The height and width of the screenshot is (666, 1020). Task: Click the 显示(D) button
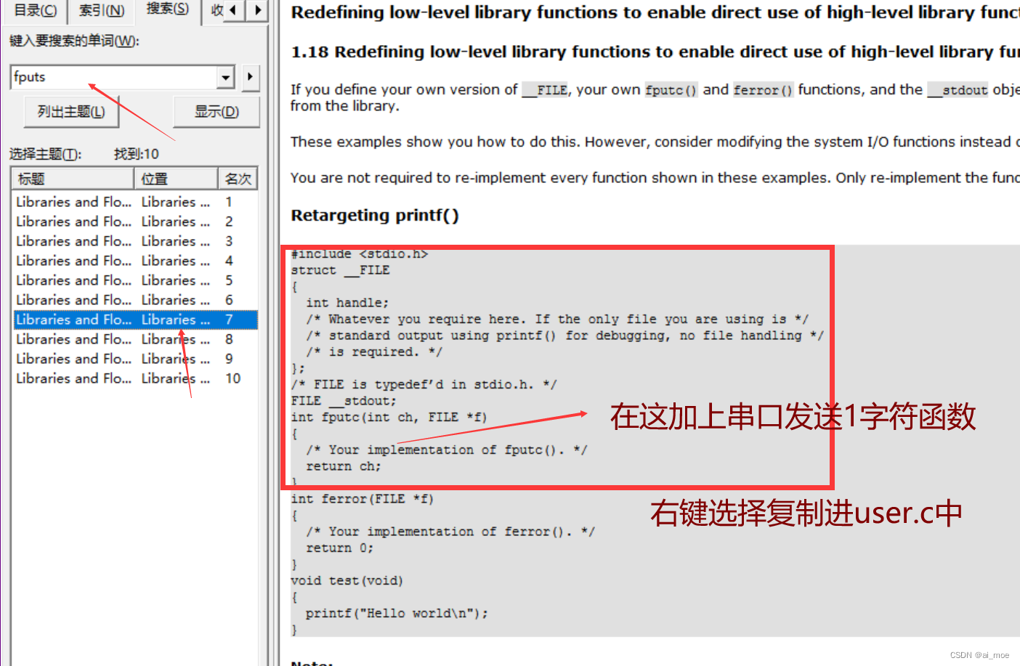pos(216,112)
